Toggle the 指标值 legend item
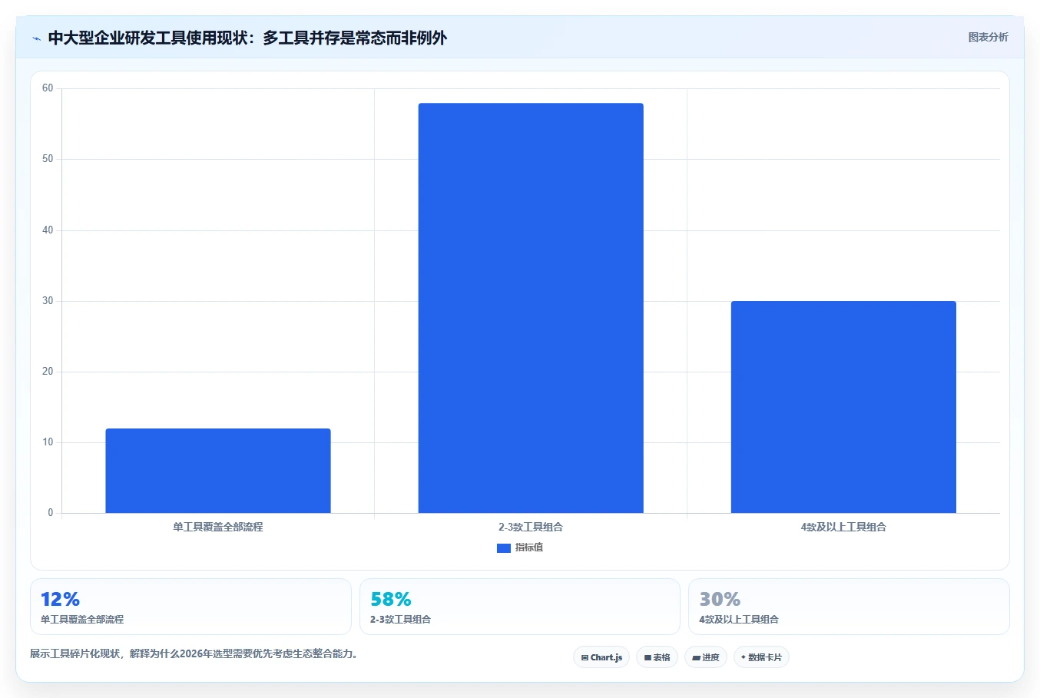 pyautogui.click(x=520, y=547)
